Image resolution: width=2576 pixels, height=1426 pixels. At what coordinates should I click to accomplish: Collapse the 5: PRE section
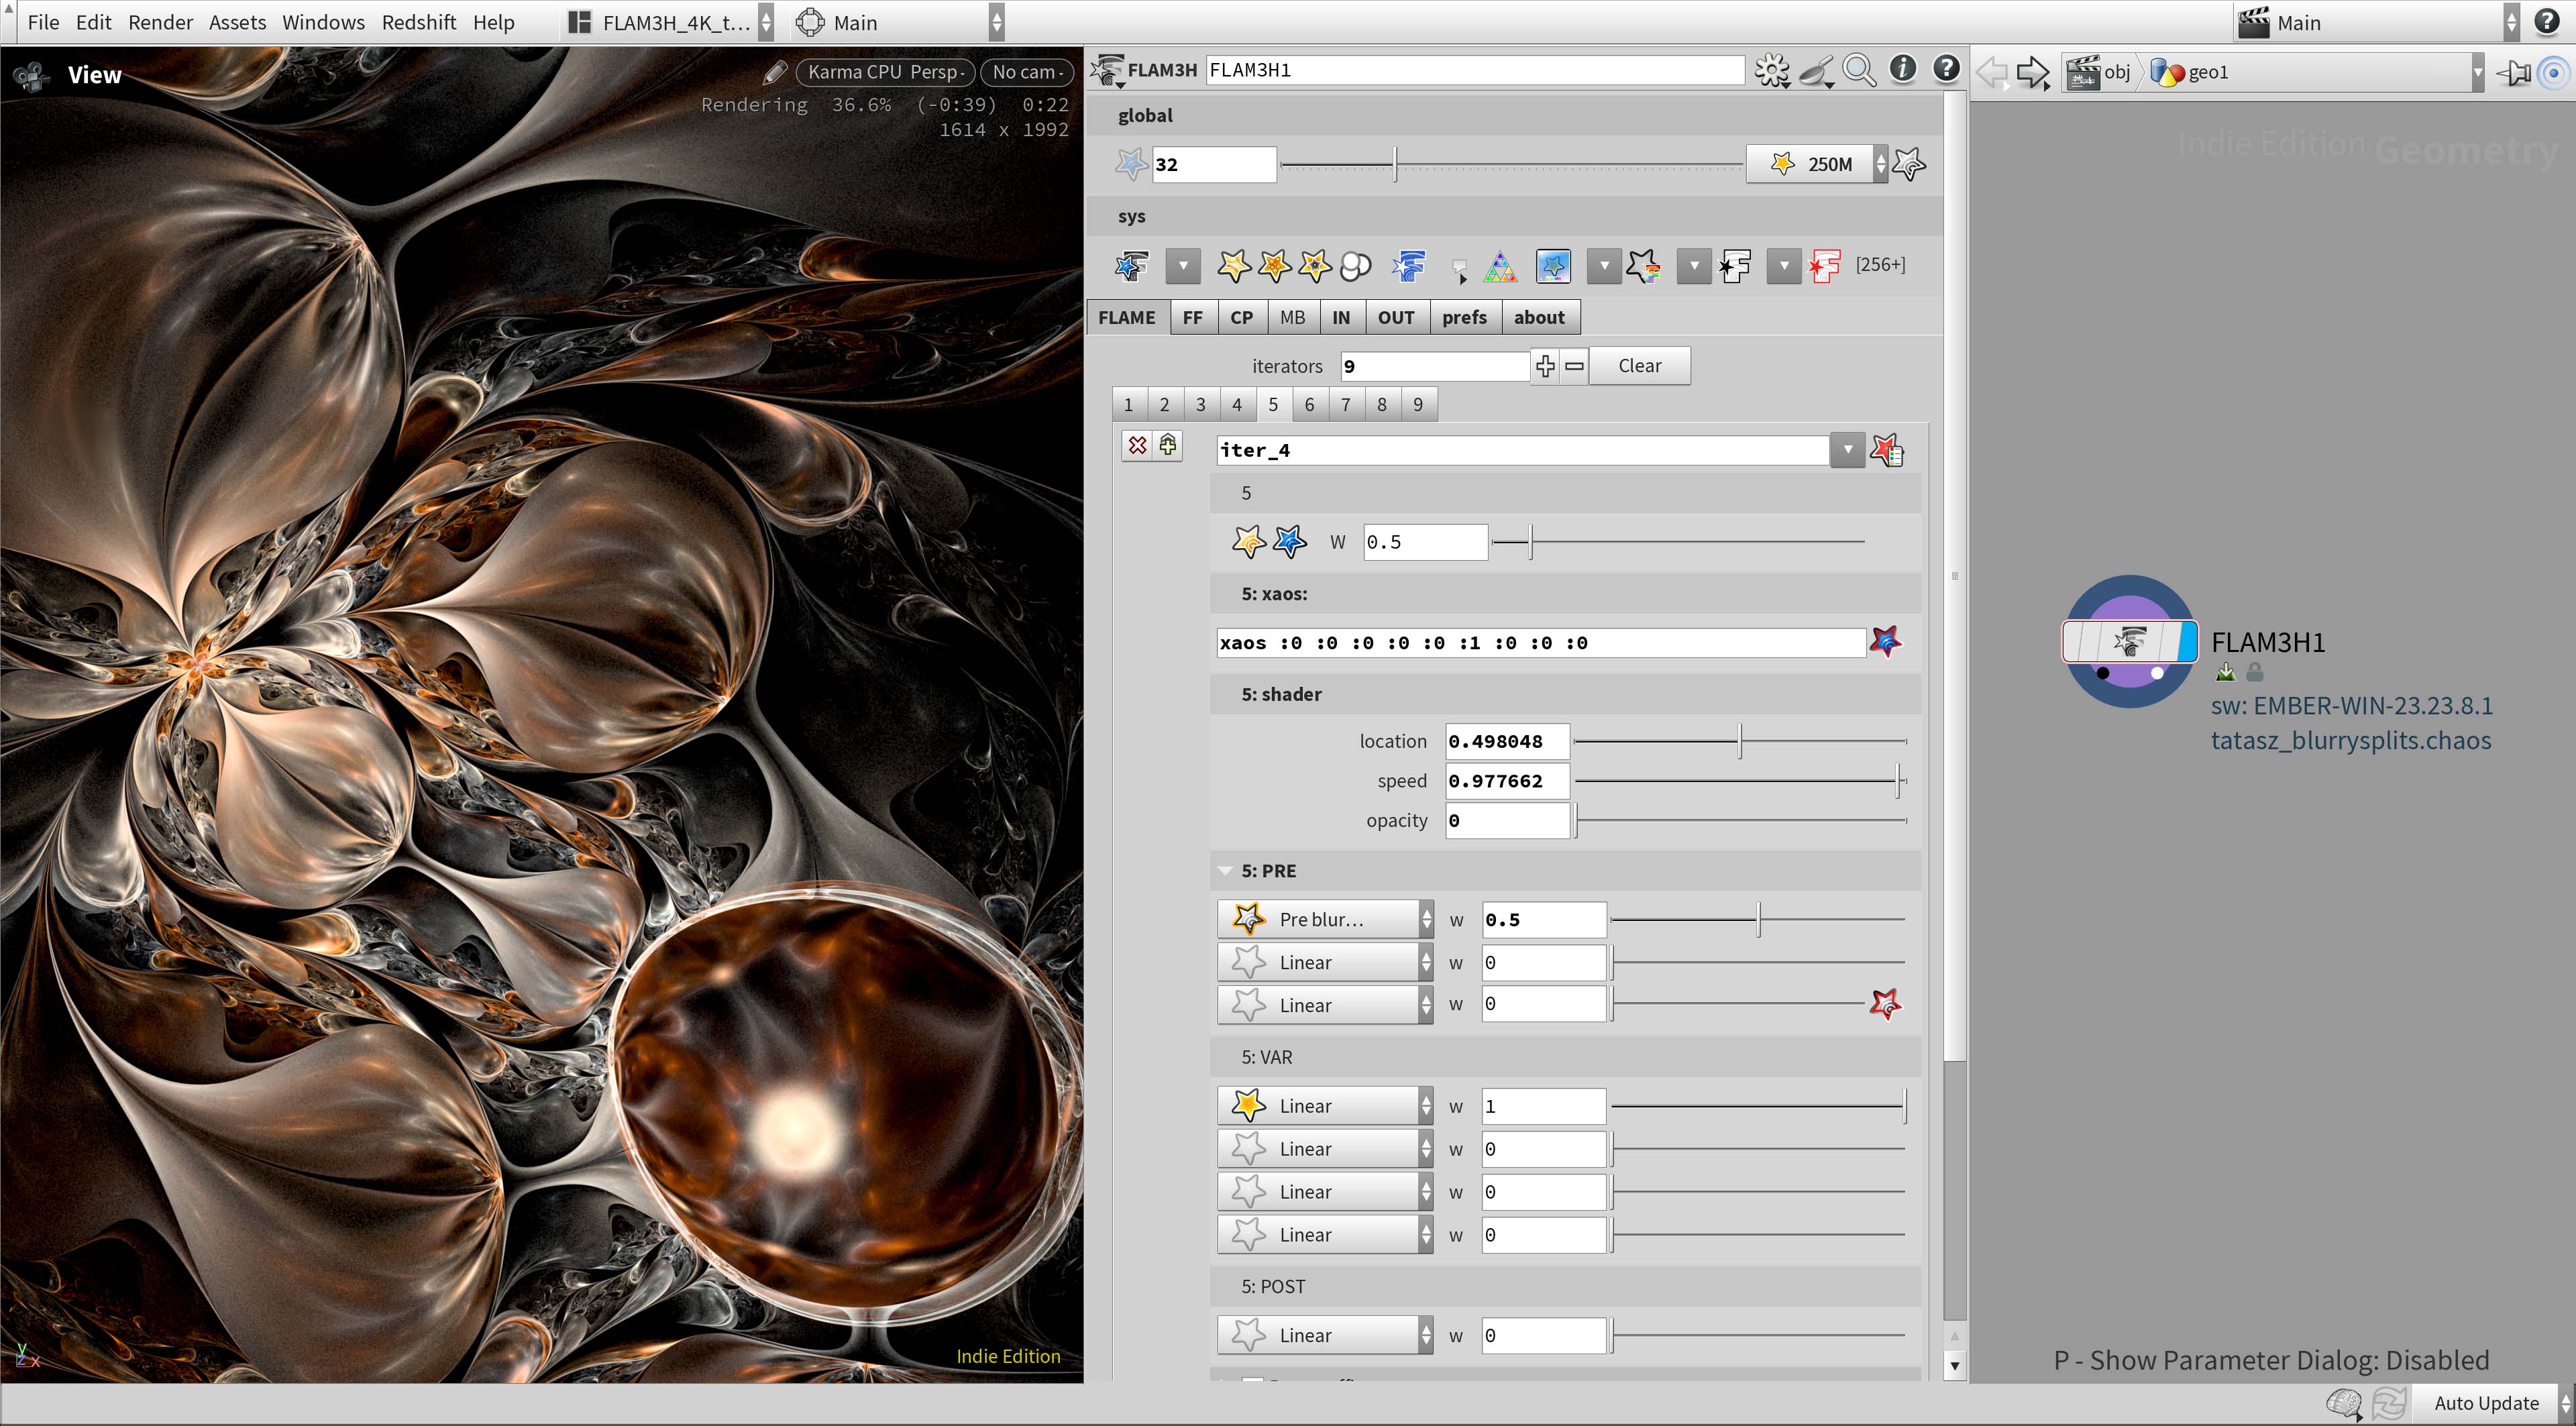point(1225,871)
